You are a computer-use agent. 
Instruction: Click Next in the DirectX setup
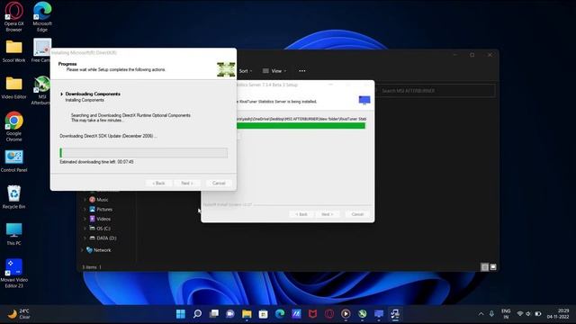point(186,183)
